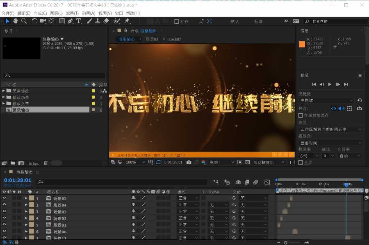Hide layer 场景05 with its eye icon
The width and height of the screenshot is (369, 245).
pos(4,198)
